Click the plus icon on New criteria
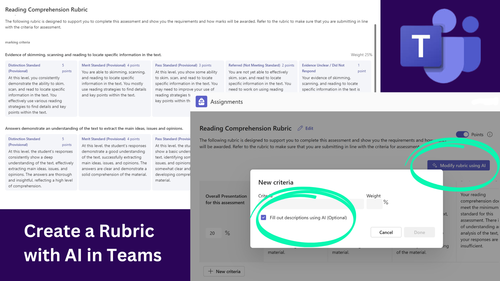Viewport: 500px width, 281px height. click(x=210, y=271)
